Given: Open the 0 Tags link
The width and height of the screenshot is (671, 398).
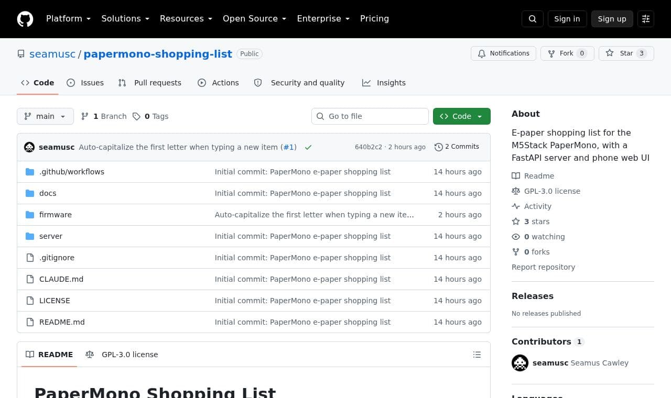Looking at the screenshot, I should pos(150,116).
